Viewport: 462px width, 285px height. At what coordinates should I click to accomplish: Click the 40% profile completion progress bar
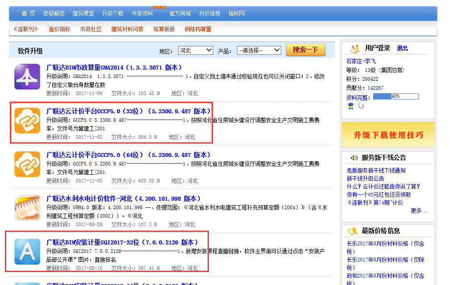[x=395, y=96]
